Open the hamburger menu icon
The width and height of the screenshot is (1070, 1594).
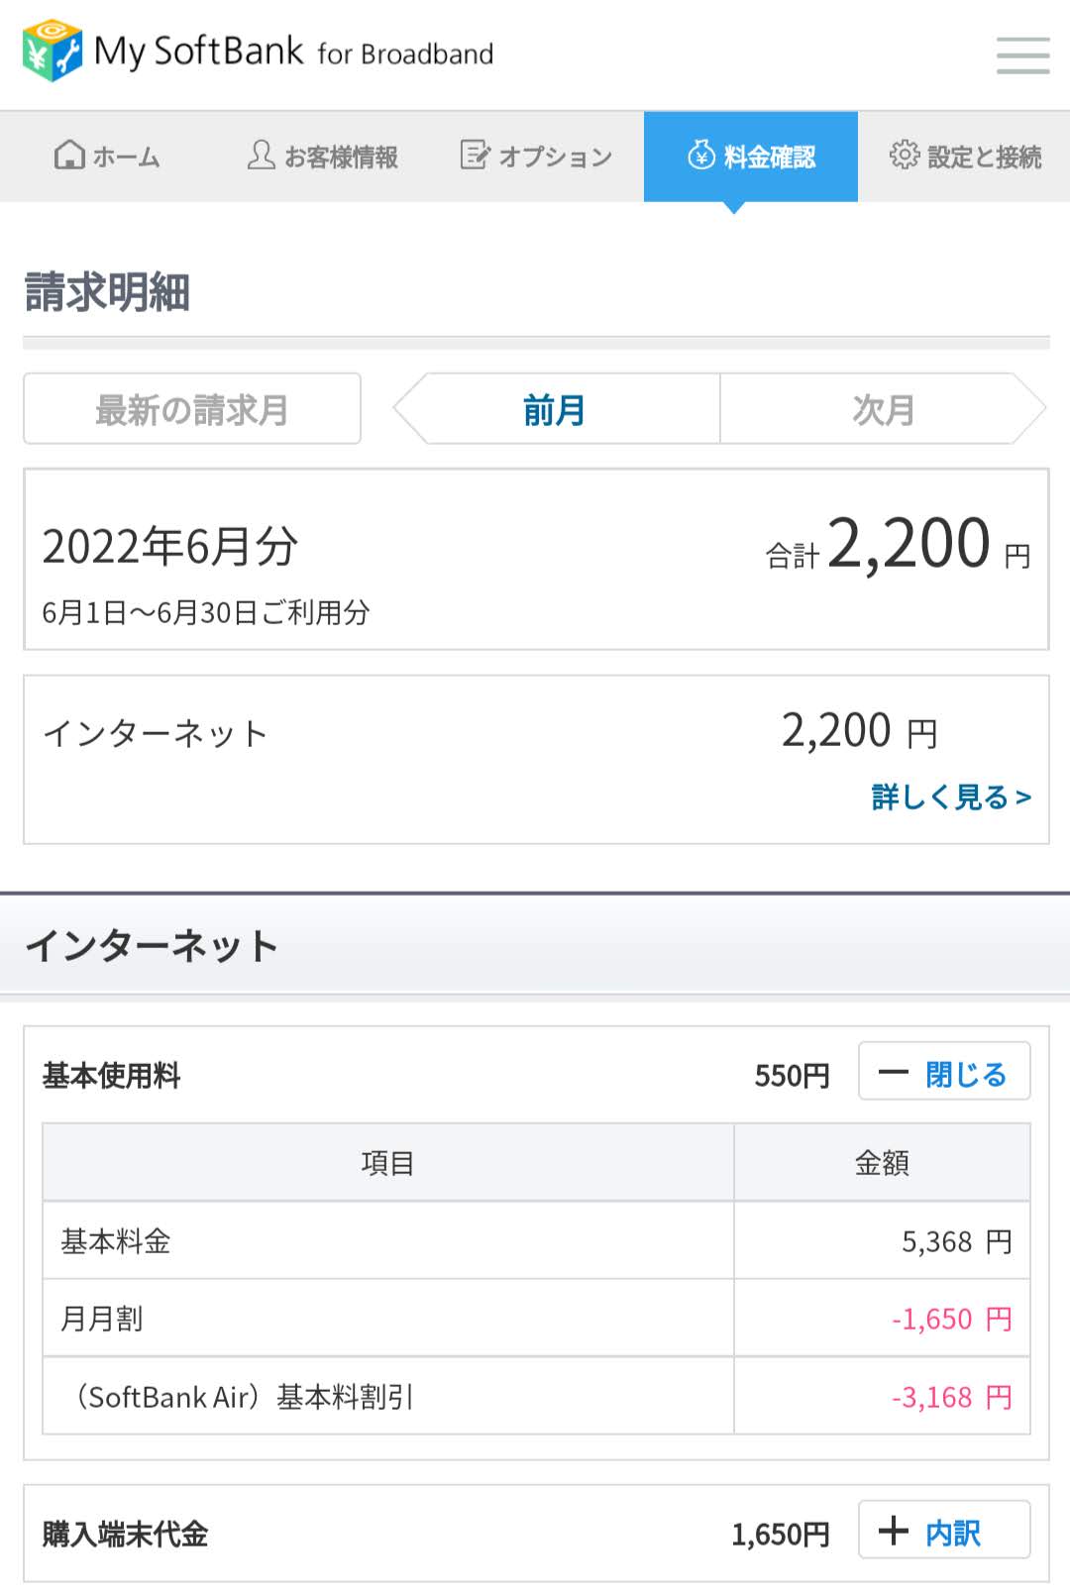(1022, 55)
